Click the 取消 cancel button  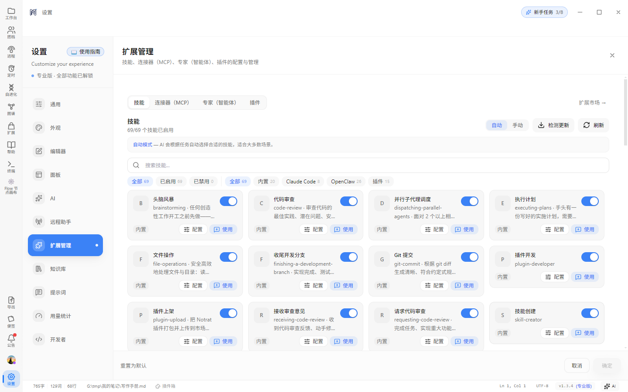point(577,366)
